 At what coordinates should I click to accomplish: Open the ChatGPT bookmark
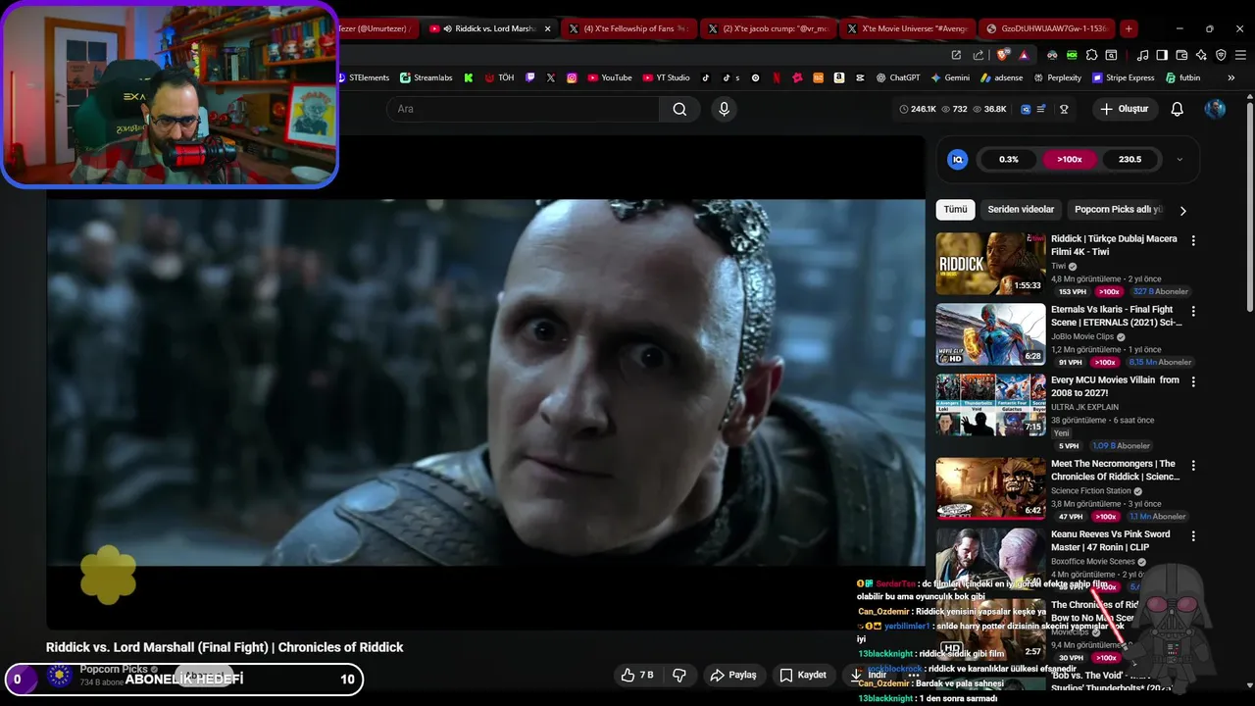[x=898, y=77]
